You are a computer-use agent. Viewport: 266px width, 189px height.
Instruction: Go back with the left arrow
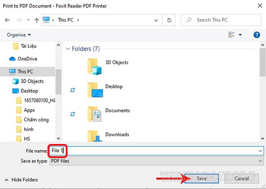point(7,20)
